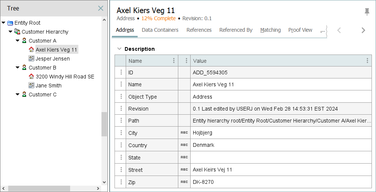The image size is (376, 192).
Task: Click the Entity Root folder icon
Action: pos(10,23)
